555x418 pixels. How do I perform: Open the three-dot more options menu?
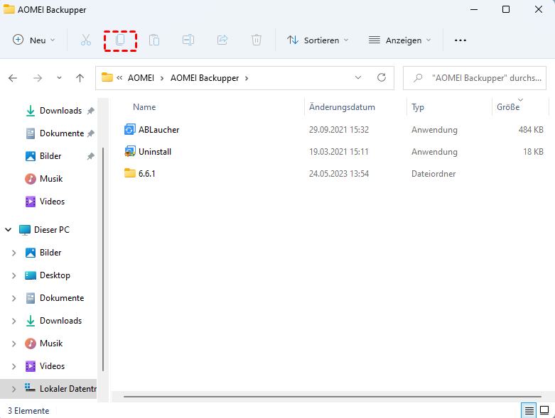coord(460,40)
